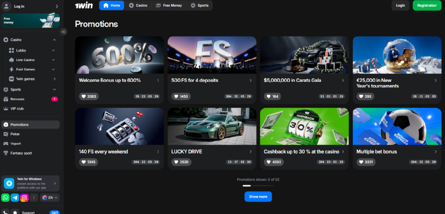Click the phone call support icon

coord(5,212)
